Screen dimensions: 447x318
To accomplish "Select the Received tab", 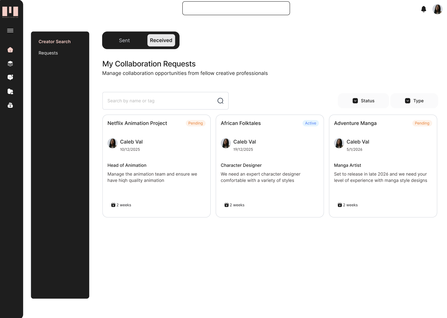I will [x=161, y=40].
